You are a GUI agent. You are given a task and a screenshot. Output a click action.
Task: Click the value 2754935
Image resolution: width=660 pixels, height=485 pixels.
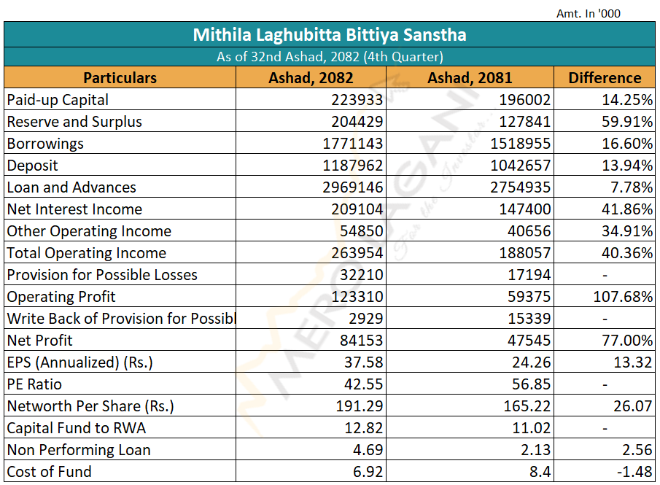click(x=520, y=187)
